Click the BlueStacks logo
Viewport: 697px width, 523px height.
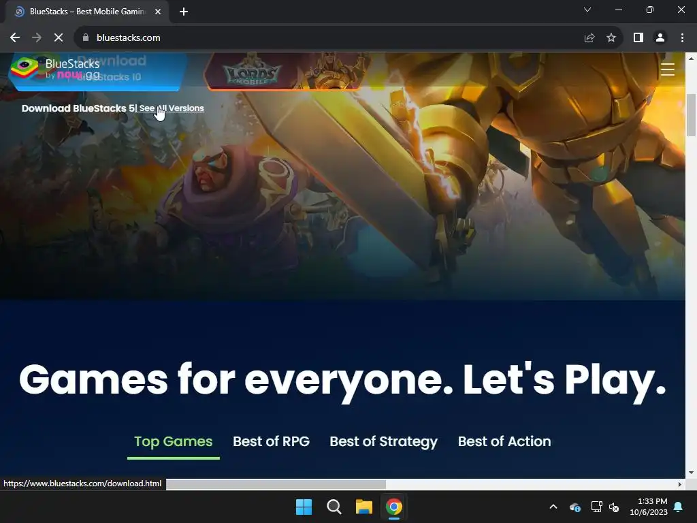(x=55, y=69)
